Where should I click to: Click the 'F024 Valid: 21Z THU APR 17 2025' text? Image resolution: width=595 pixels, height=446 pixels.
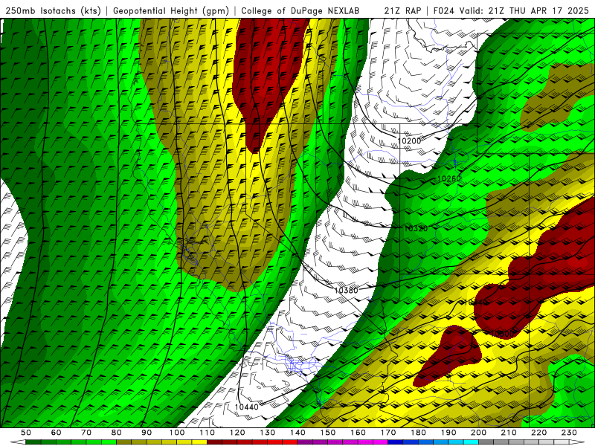tap(511, 10)
